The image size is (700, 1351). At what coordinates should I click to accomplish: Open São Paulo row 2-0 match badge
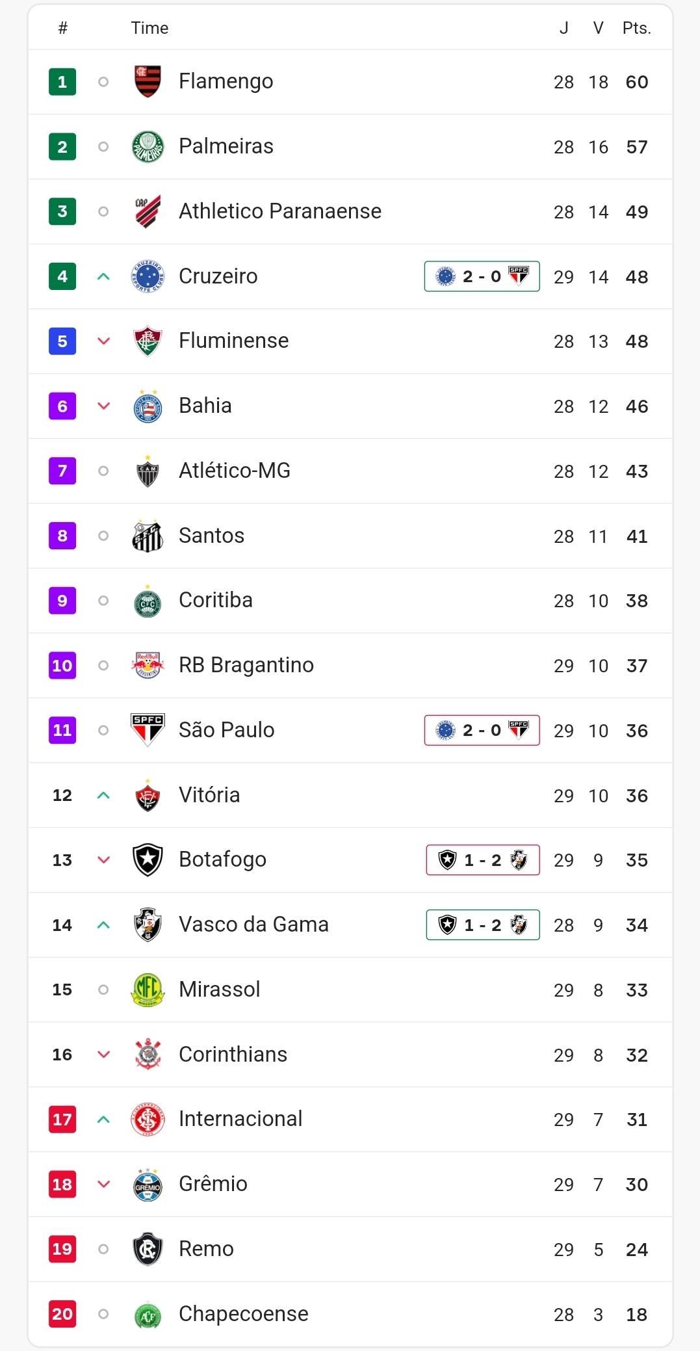[x=482, y=730]
